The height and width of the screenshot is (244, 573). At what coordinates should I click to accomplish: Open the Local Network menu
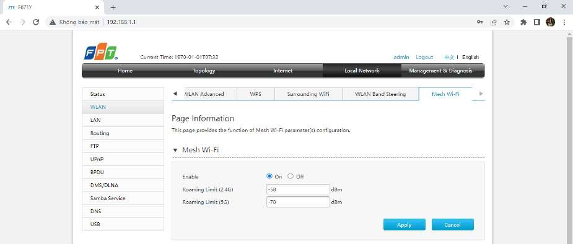click(362, 71)
